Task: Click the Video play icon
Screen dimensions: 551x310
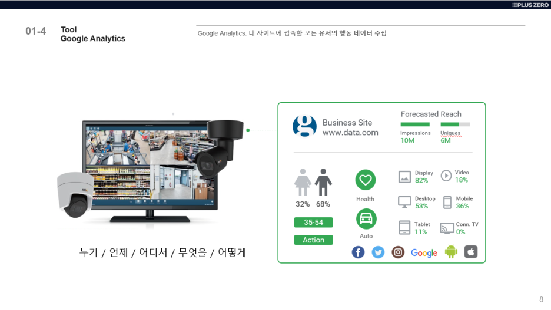Action: tap(446, 176)
